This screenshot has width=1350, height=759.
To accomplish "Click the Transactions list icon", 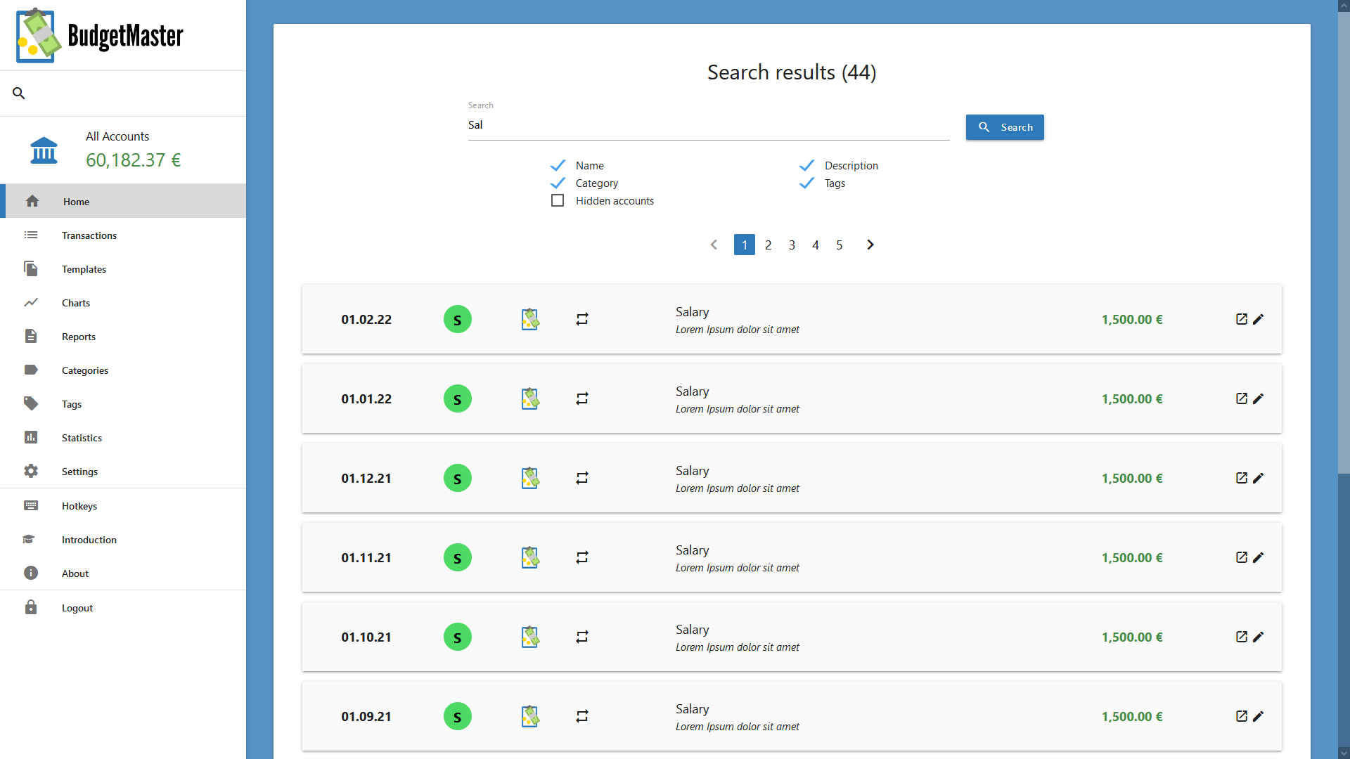I will tap(31, 235).
